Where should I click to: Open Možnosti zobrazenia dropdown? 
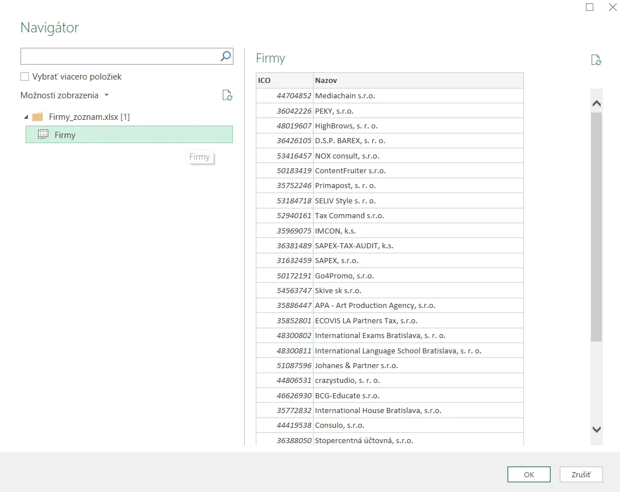point(64,95)
